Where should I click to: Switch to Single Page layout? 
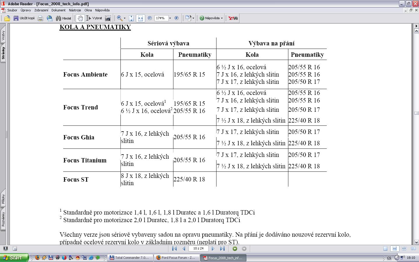[x=385, y=249]
